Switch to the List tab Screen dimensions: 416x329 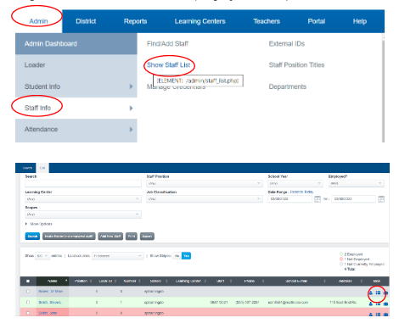42,168
